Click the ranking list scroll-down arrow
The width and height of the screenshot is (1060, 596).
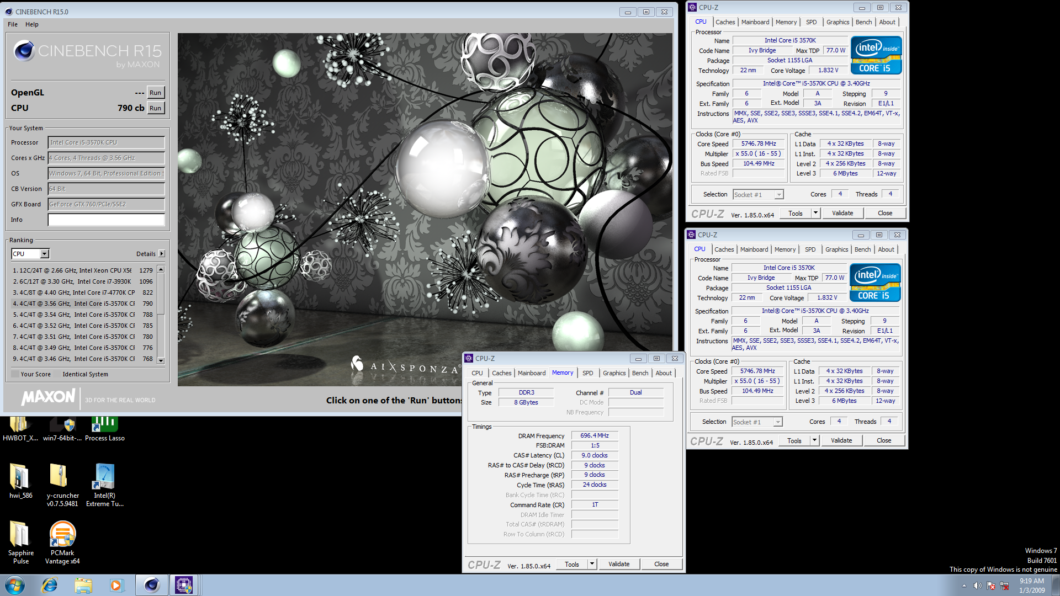pos(161,360)
